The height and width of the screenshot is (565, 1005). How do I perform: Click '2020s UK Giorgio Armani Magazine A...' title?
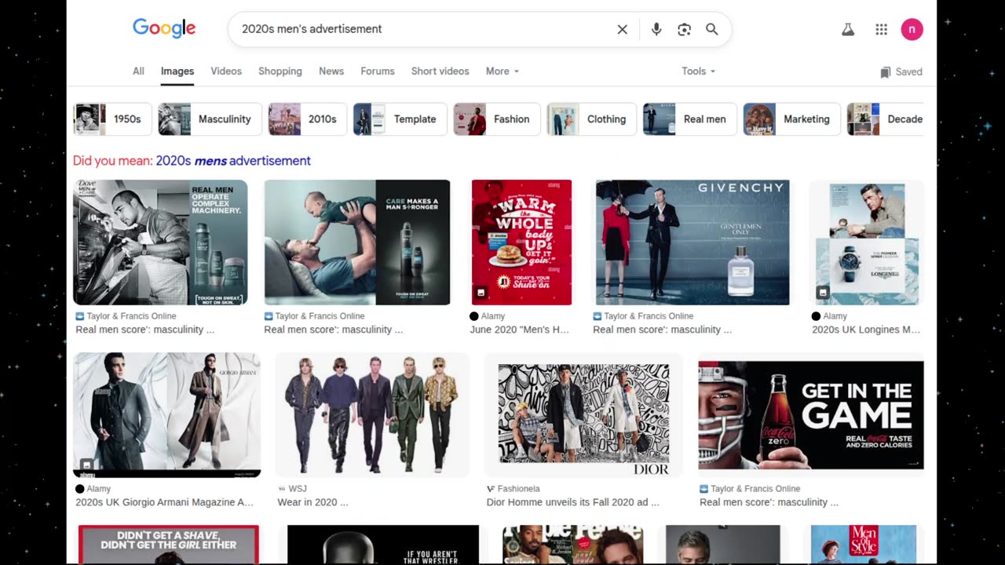[164, 502]
